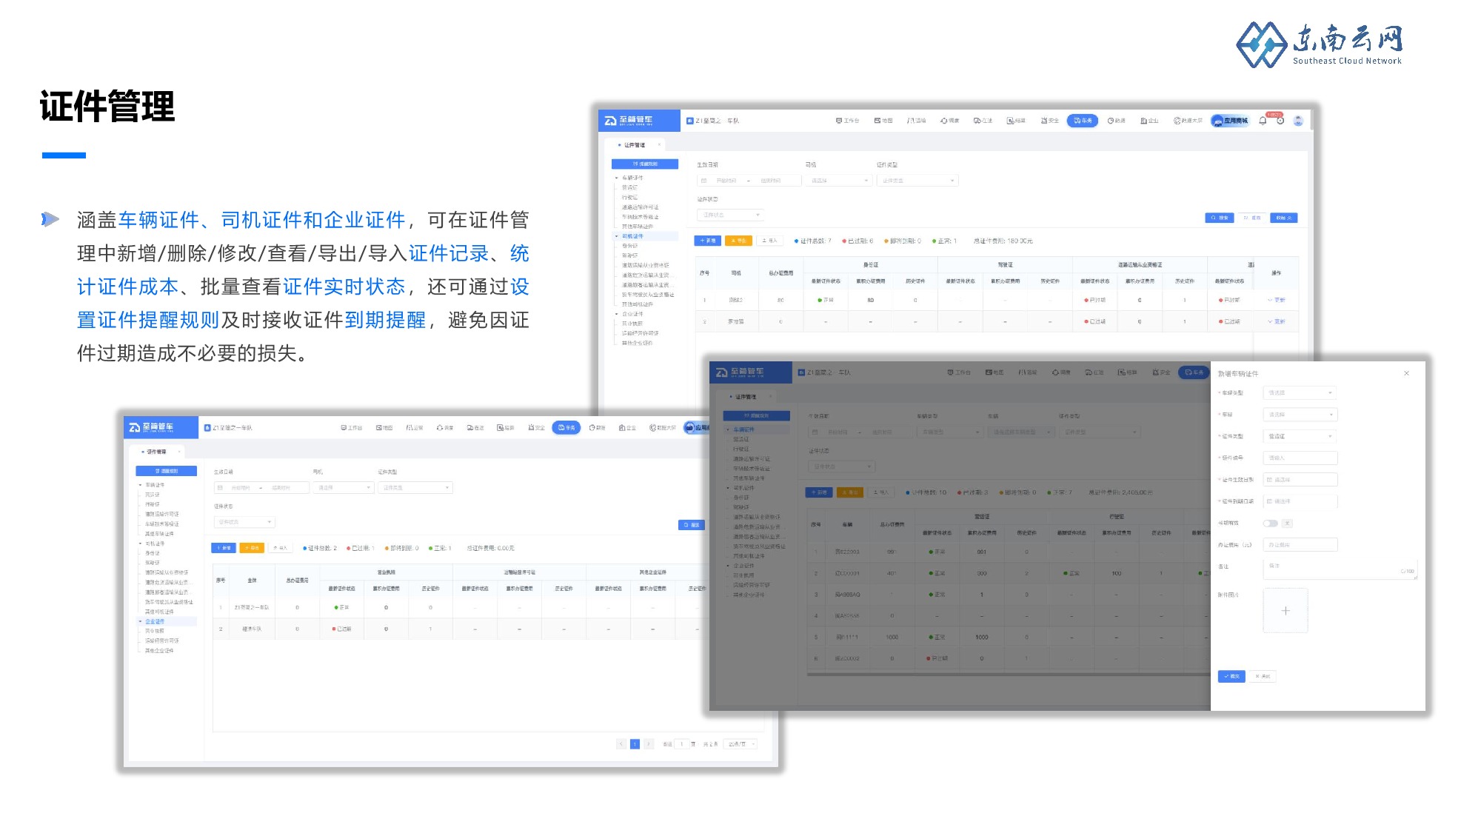Open 结算 in driver certificates window navbar
This screenshot has height=833, width=1481.
coord(1016,121)
